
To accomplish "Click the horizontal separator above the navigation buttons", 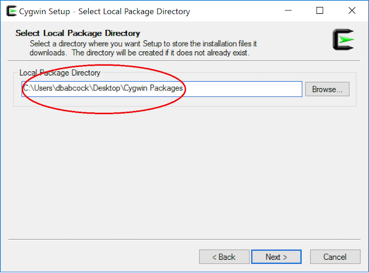I will [x=184, y=239].
